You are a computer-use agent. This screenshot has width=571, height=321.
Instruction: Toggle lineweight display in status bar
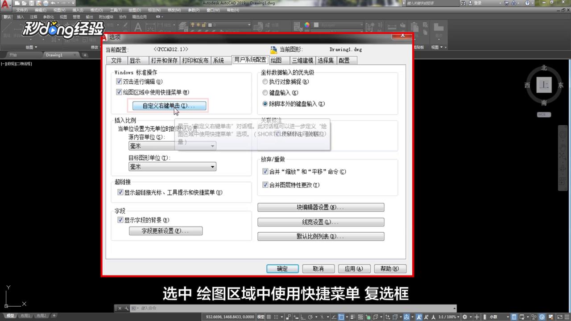tap(353, 317)
